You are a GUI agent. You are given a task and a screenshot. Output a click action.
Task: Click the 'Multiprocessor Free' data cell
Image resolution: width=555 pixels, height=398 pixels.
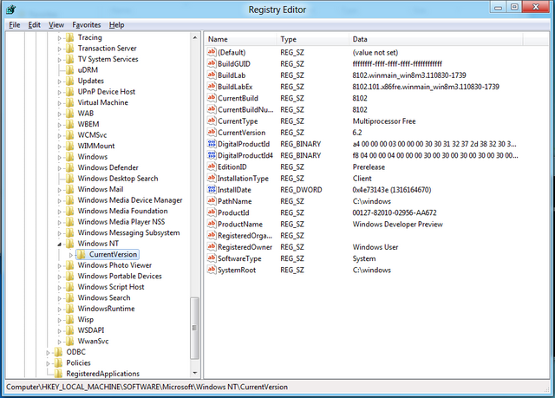pyautogui.click(x=384, y=121)
